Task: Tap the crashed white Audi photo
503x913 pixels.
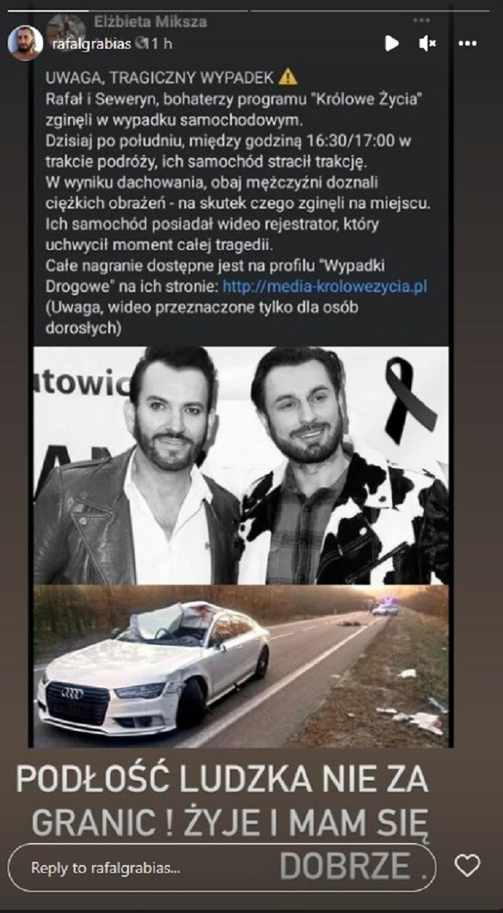Action: [241, 666]
